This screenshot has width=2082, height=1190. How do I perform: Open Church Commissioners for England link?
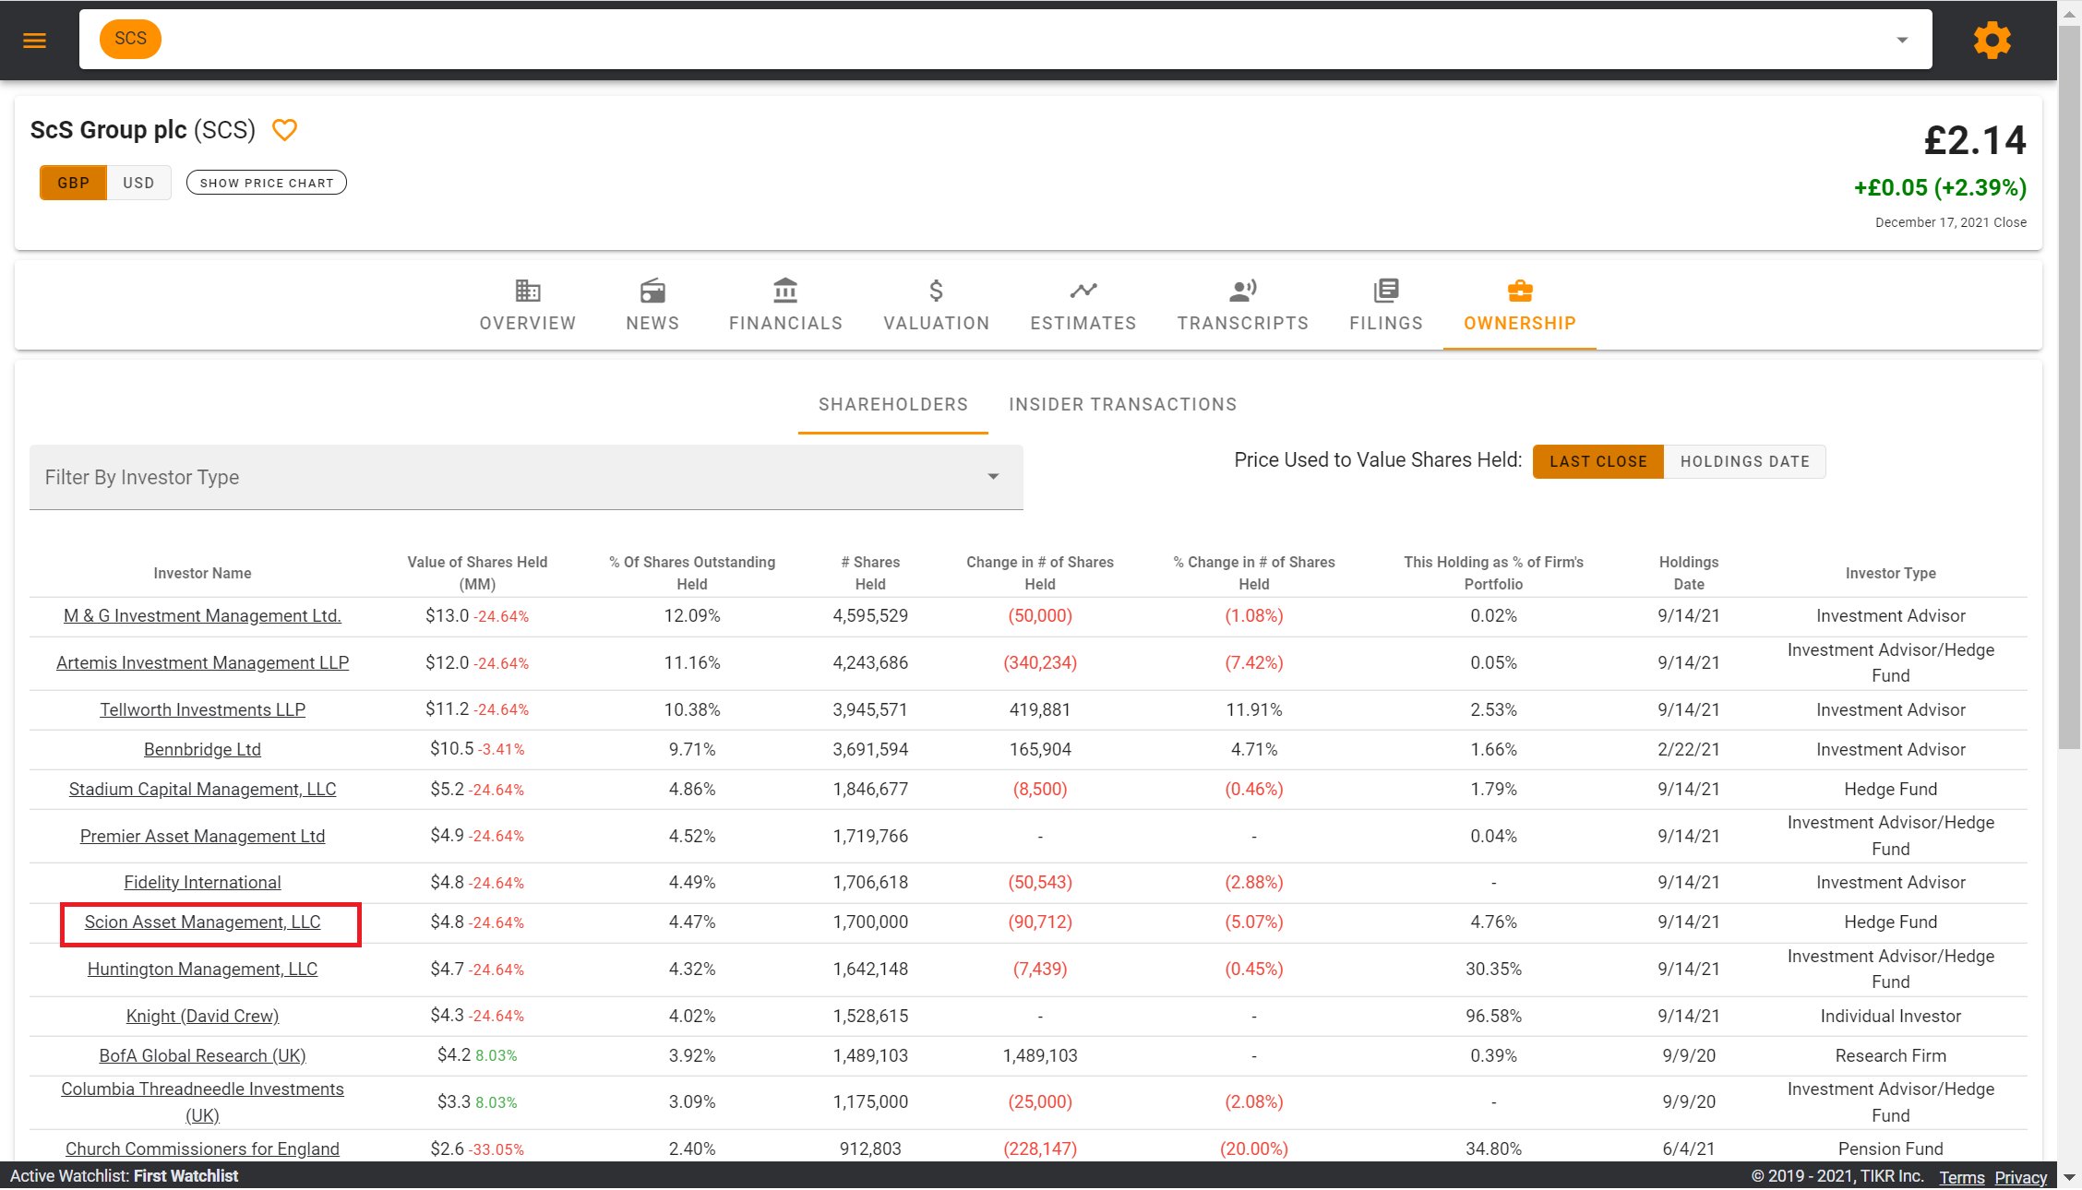click(x=202, y=1148)
